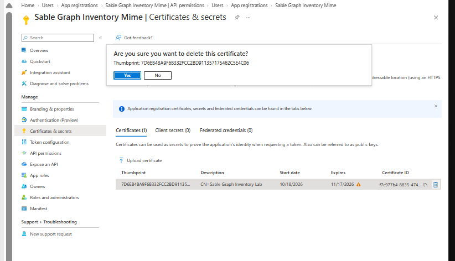Sort by the Thumbnail column header
This screenshot has height=261, width=455.
coord(133,173)
